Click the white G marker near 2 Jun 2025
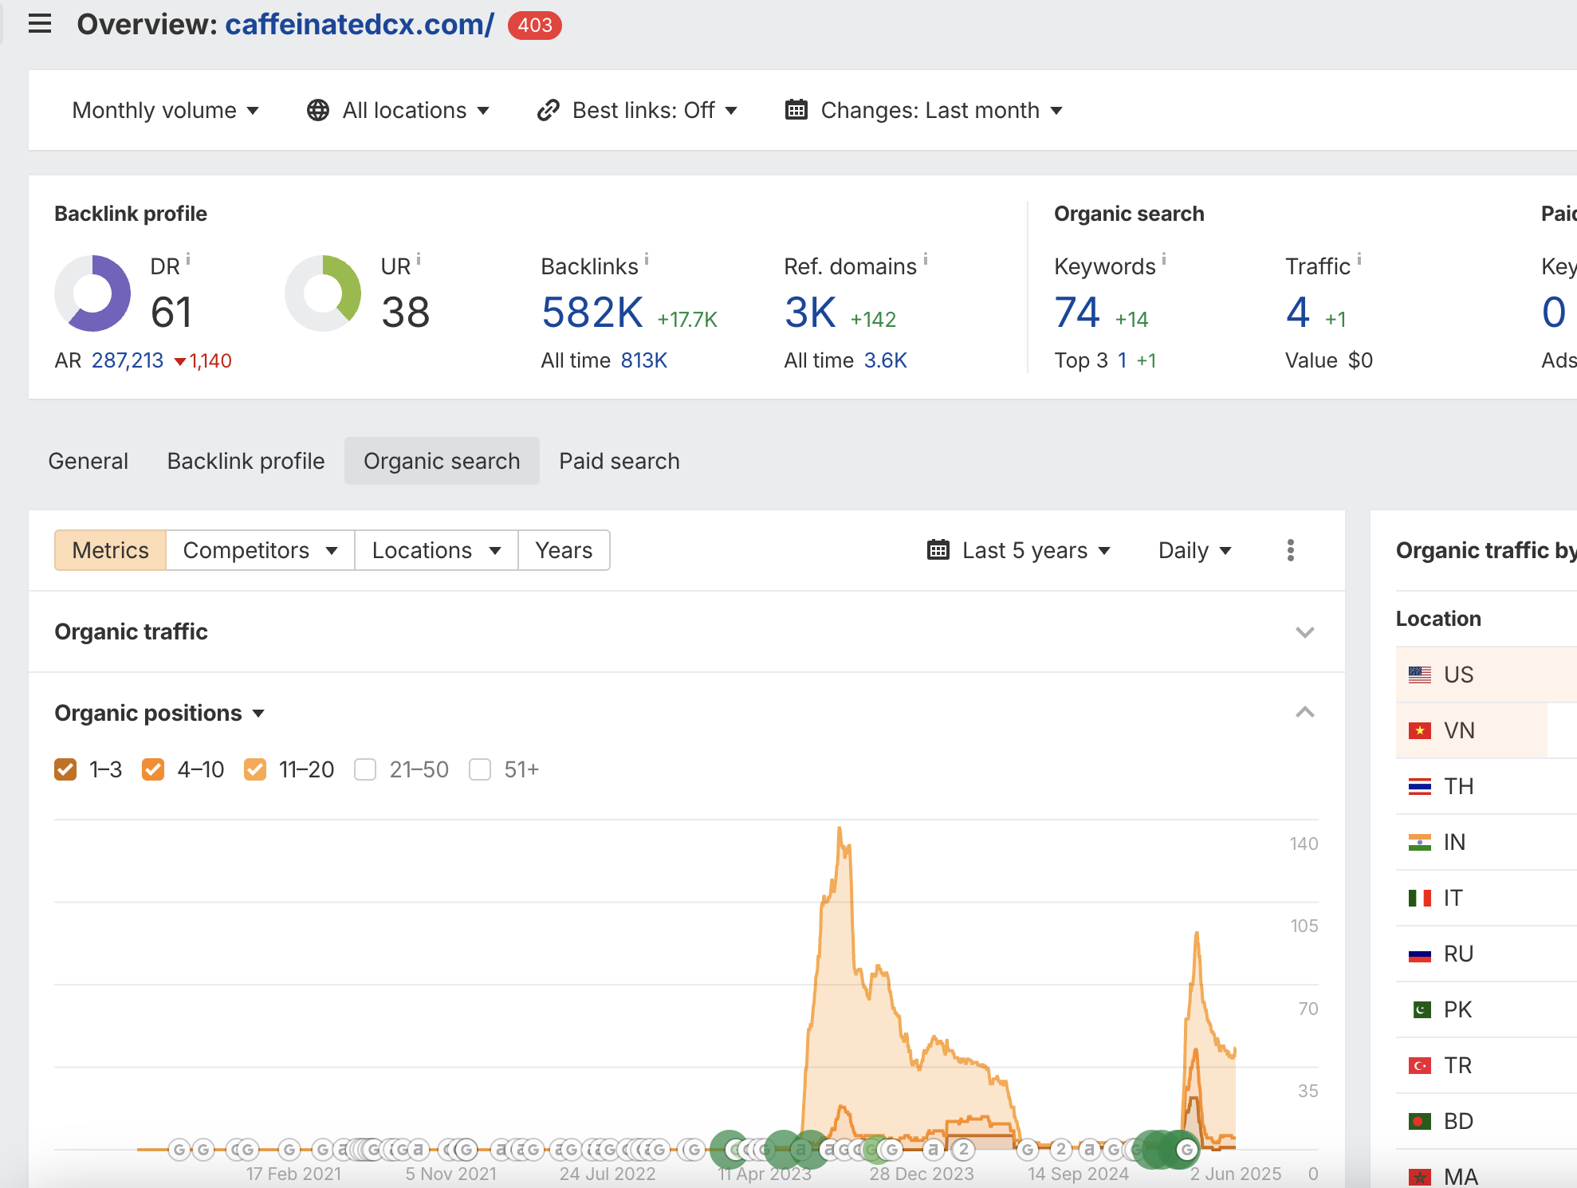 tap(1187, 1149)
